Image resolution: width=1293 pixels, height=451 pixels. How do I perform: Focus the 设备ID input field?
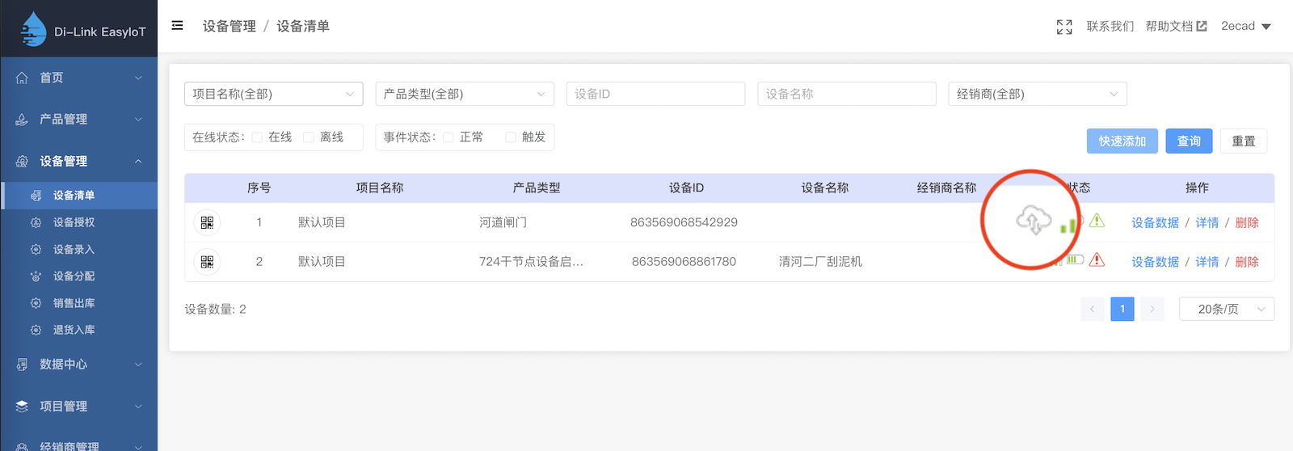655,94
